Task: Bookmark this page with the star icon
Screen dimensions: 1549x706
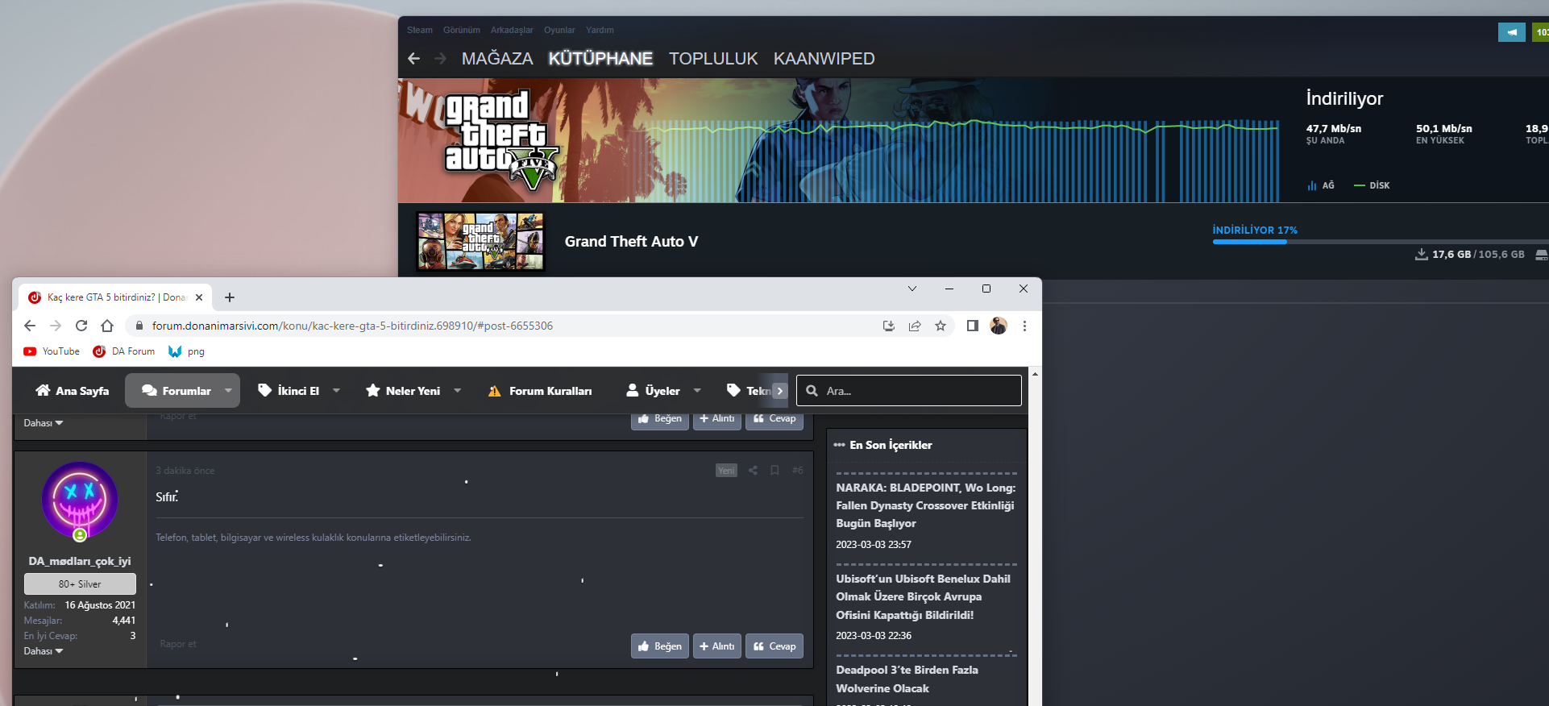Action: 941,326
